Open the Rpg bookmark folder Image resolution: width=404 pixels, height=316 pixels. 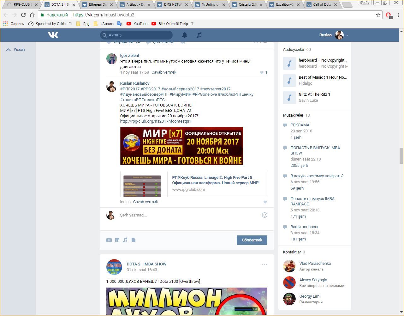click(x=83, y=24)
